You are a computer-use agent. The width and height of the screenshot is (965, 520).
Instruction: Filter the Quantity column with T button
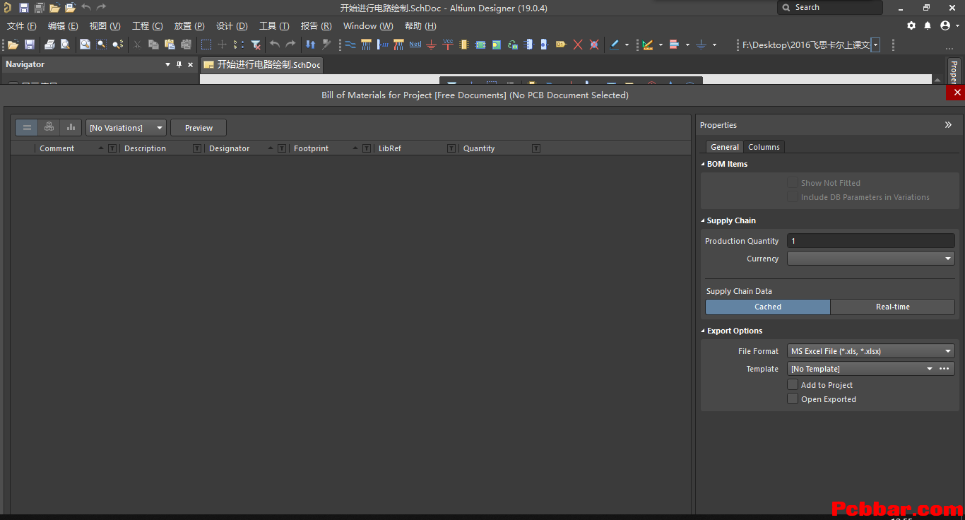[536, 148]
